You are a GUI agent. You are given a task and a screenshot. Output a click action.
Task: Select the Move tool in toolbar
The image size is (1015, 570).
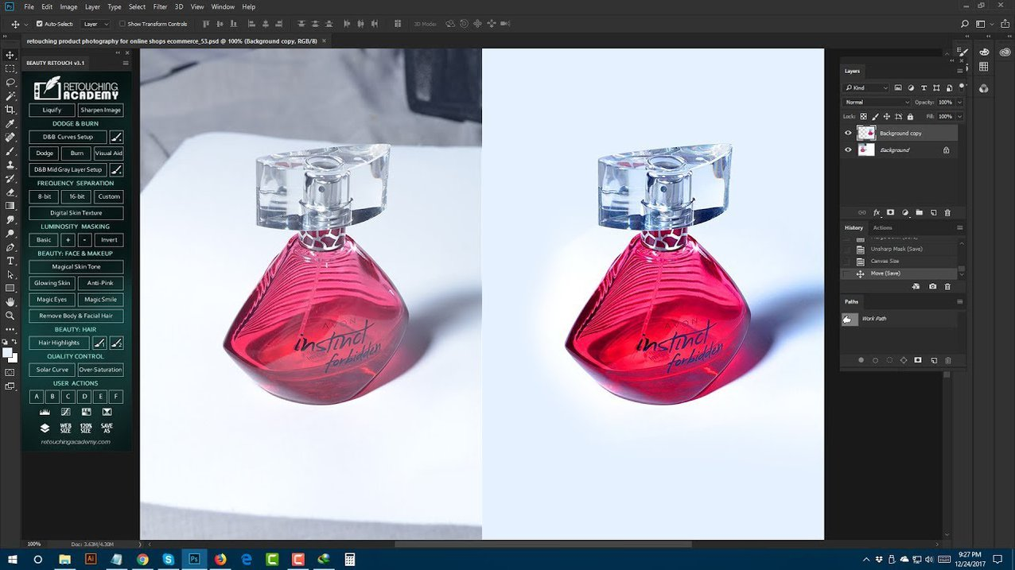coord(10,55)
